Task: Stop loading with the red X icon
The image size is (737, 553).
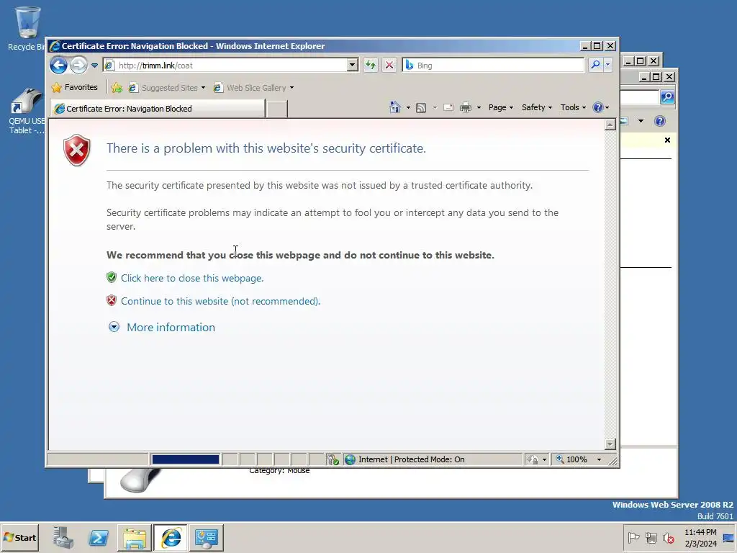Action: point(389,65)
